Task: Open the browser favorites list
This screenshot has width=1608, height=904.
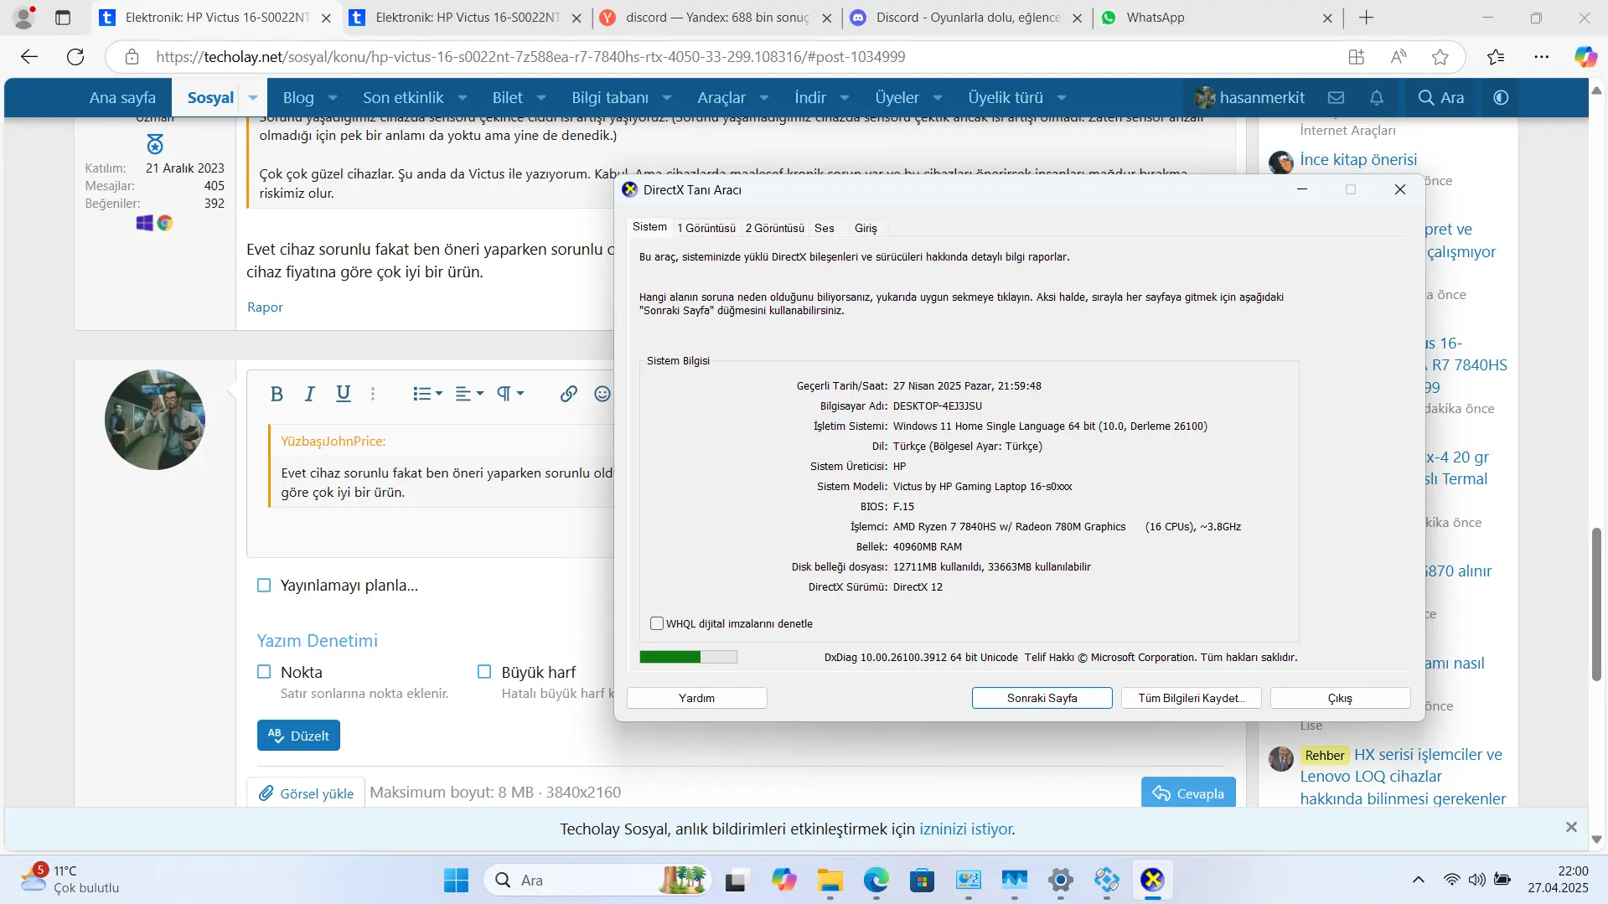Action: (x=1496, y=57)
